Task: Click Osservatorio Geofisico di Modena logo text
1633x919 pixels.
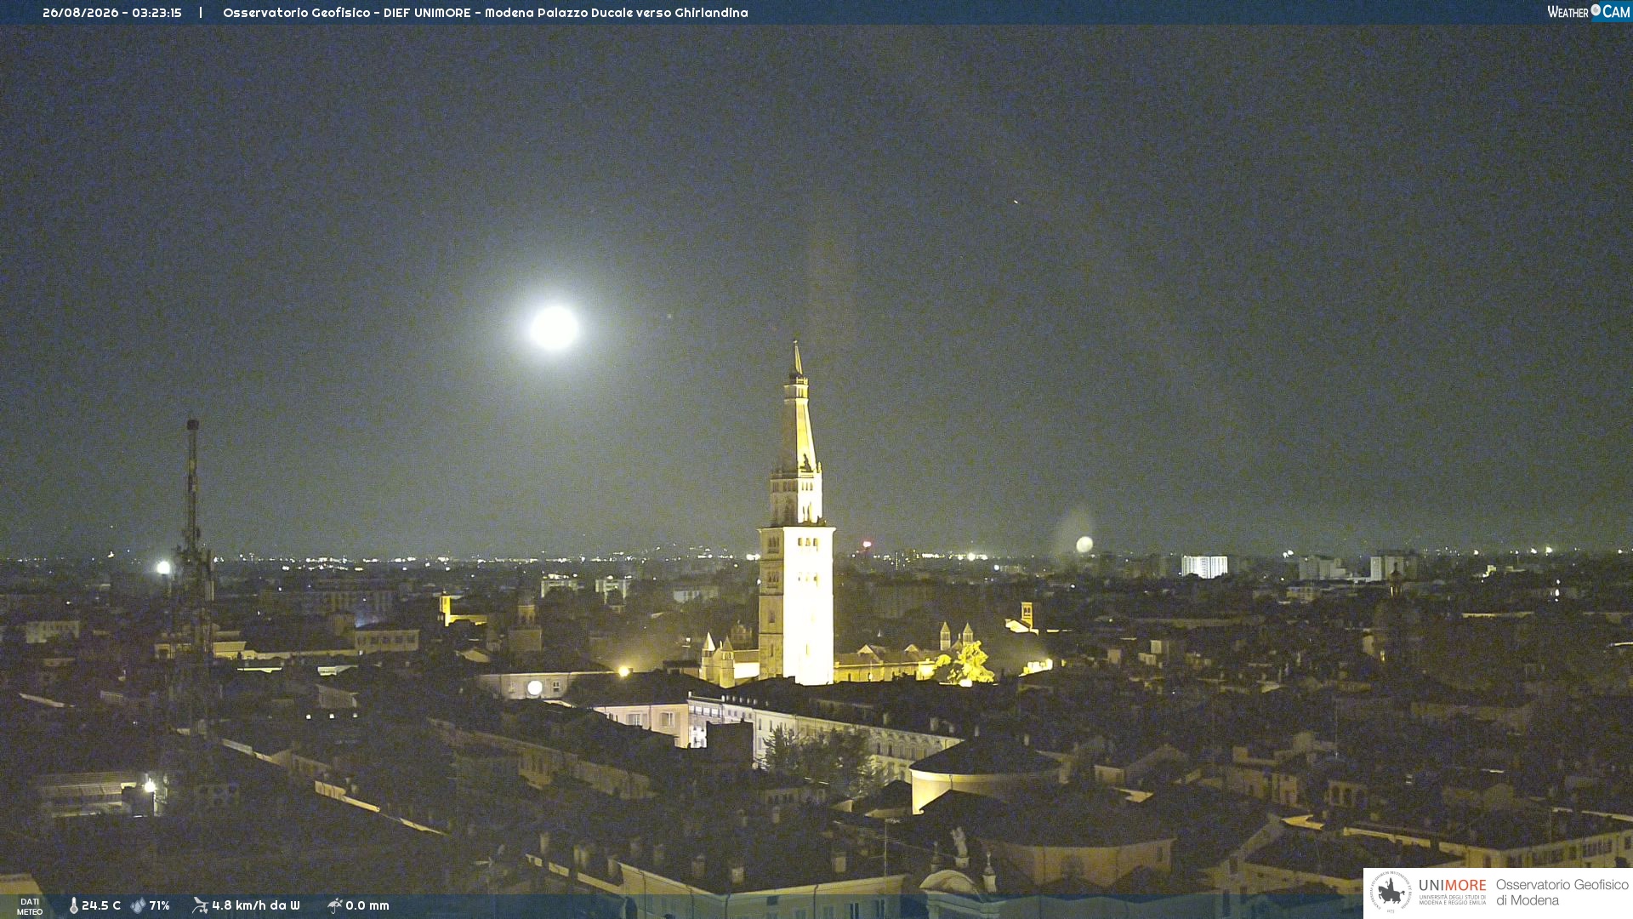Action: tap(1562, 893)
